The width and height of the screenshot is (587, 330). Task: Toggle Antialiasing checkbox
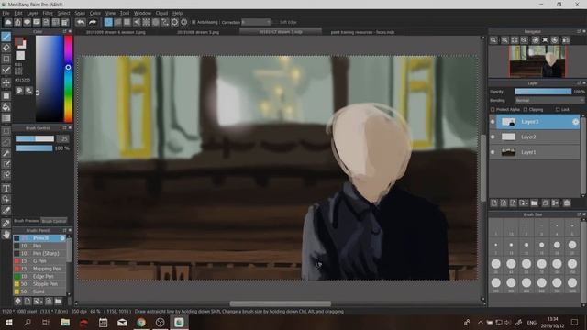click(194, 22)
